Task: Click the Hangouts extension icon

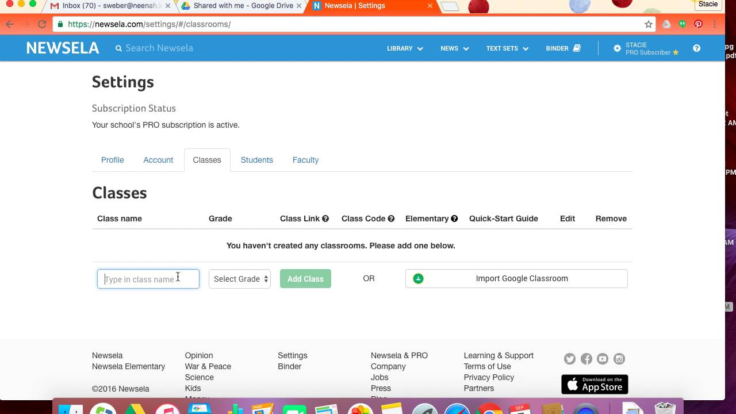Action: pyautogui.click(x=683, y=24)
